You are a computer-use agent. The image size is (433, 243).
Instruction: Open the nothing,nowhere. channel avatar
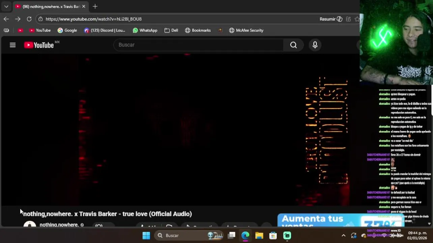pyautogui.click(x=30, y=224)
